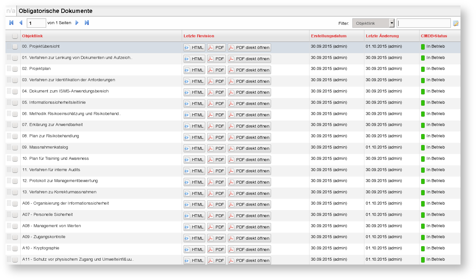Viewport: 476px width, 280px height.
Task: Open the 11. Verfahren für interne Audits entry
Action: click(51, 170)
